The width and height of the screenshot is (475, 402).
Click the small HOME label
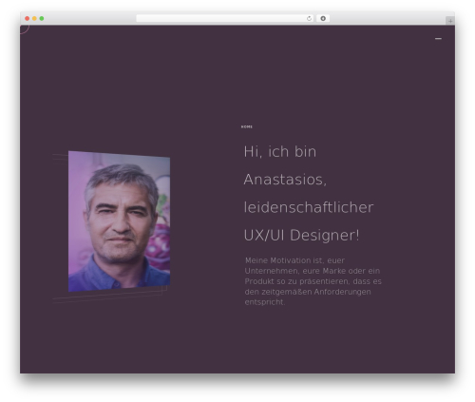247,126
